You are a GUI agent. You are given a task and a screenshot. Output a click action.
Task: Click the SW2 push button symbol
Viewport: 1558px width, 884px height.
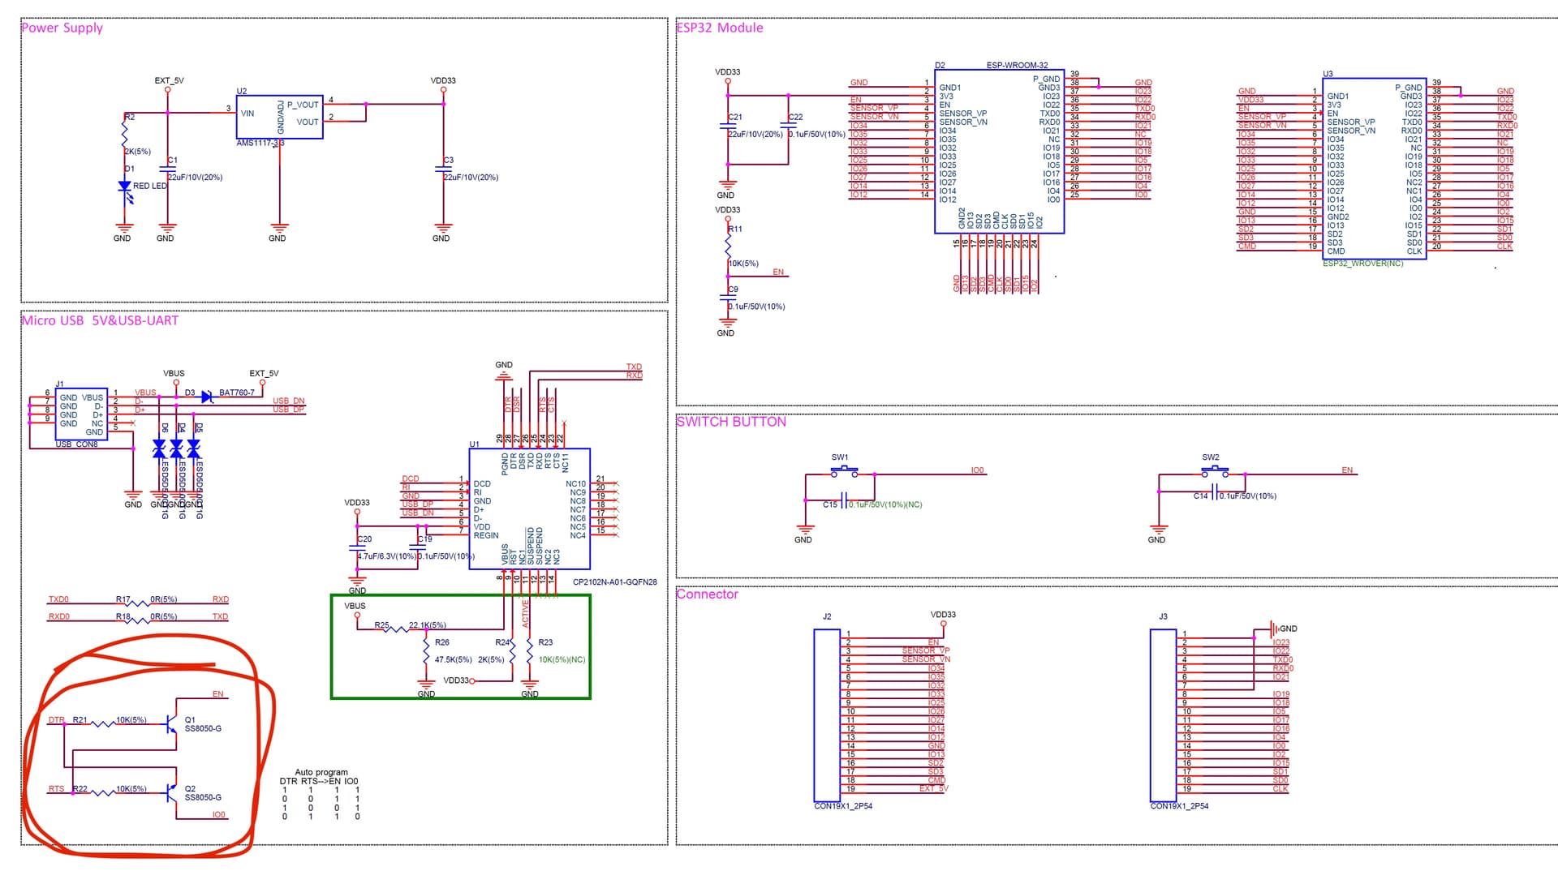pos(1215,471)
